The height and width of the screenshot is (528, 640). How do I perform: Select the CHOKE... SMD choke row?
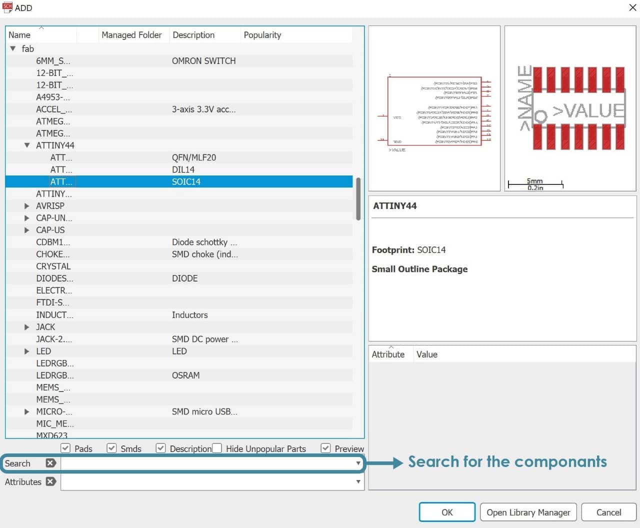coord(179,254)
